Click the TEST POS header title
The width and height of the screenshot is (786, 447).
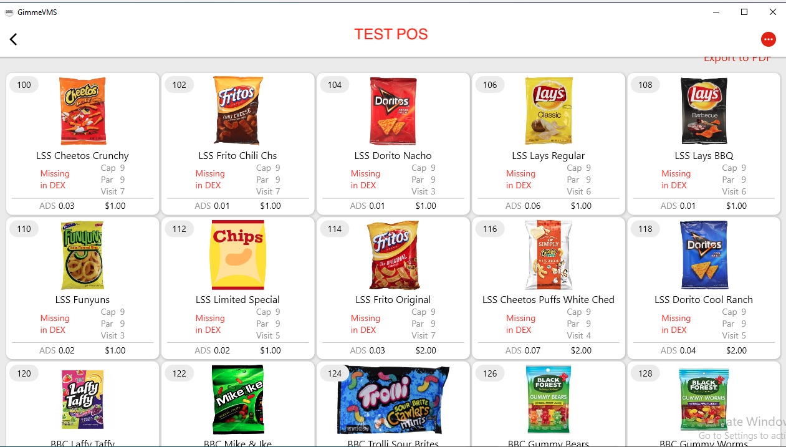[391, 34]
